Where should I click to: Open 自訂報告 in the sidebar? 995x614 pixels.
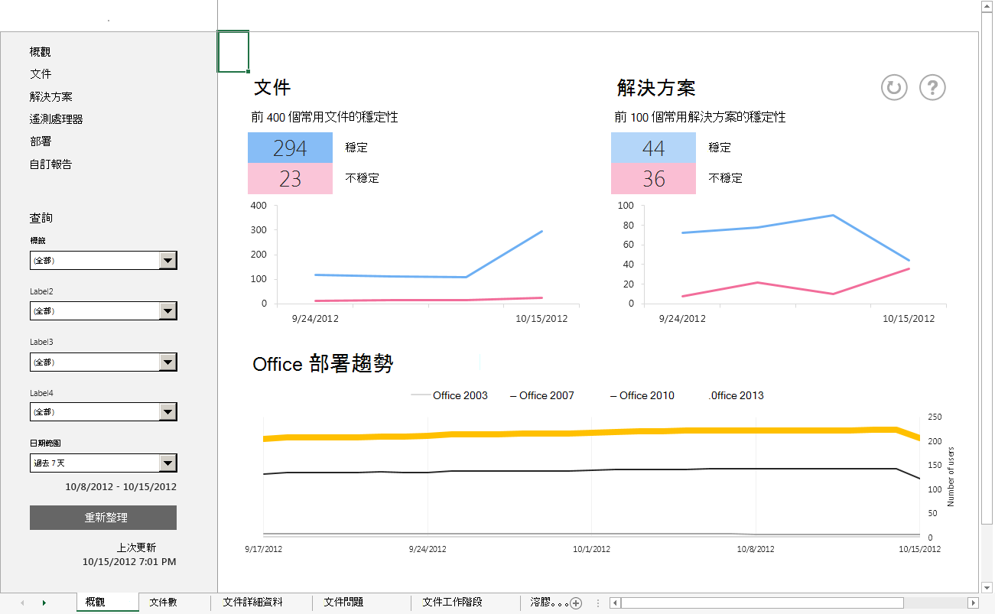pyautogui.click(x=51, y=164)
